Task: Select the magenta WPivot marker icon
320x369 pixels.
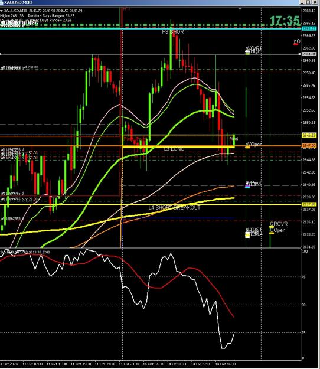Action: point(247,187)
